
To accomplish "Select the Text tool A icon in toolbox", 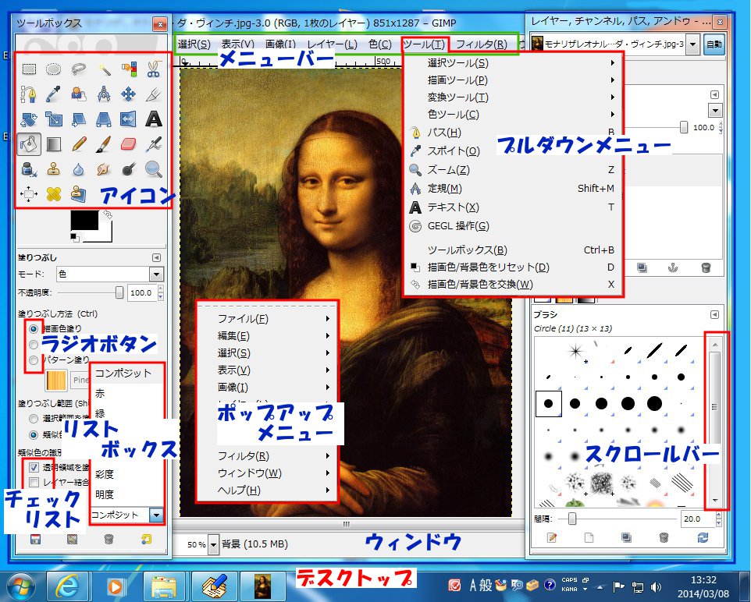I will tap(153, 119).
